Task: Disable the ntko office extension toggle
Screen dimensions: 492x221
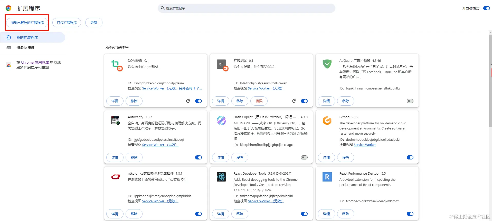Action: click(x=198, y=214)
